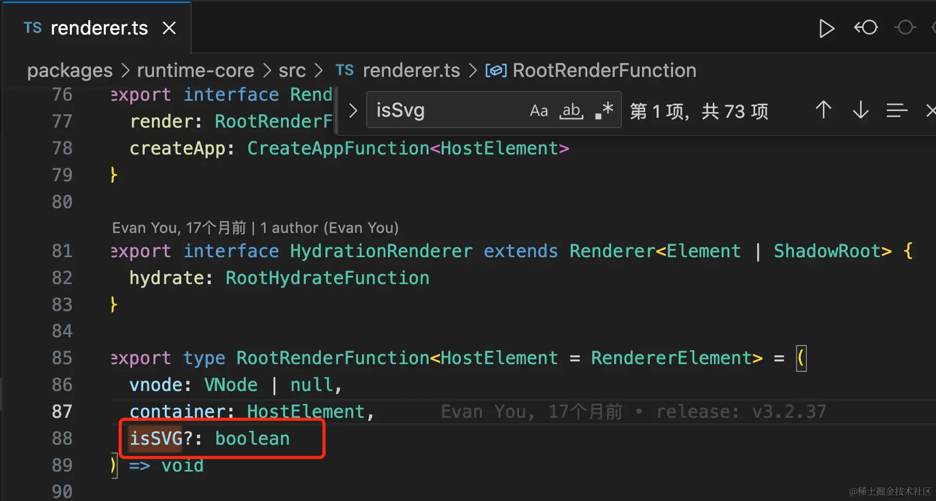Click HostElement on line 87

coord(306,412)
